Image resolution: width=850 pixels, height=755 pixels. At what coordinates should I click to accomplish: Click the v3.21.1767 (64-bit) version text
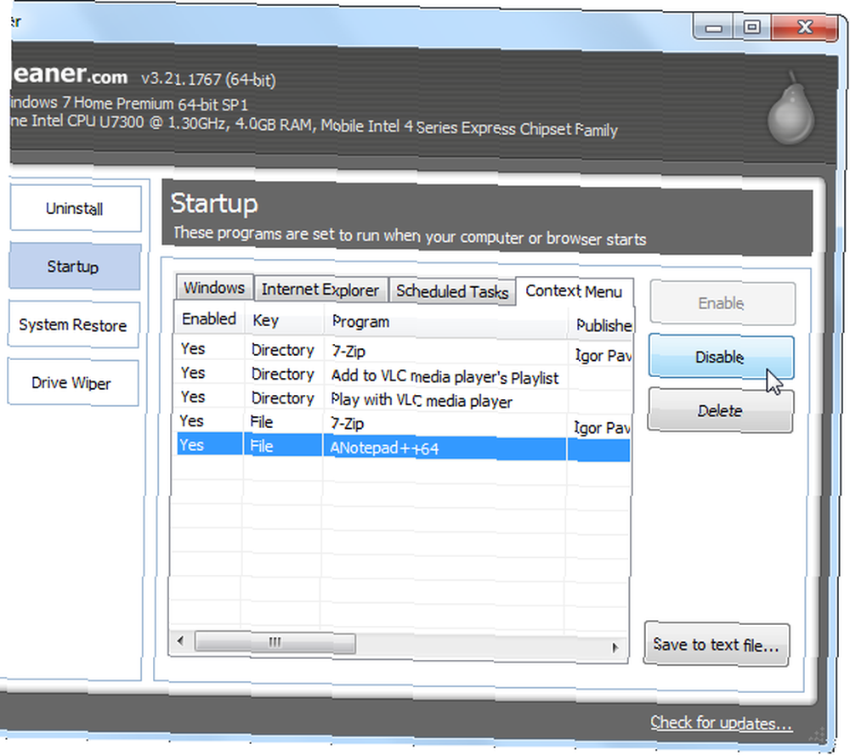pos(209,80)
